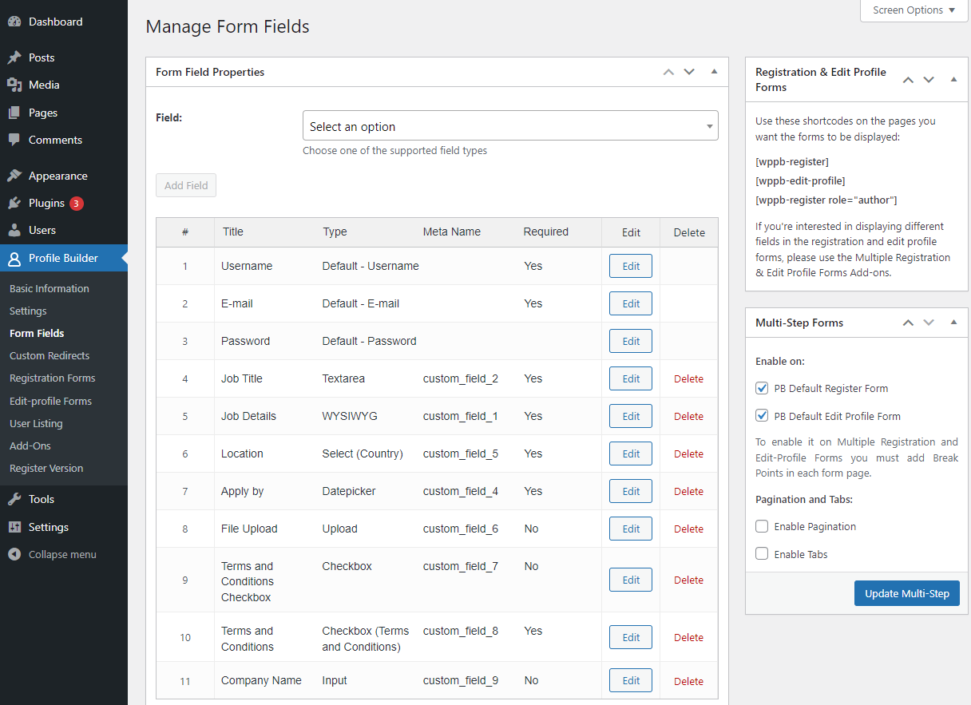Click the Add Field button
Viewport: 971px width, 705px height.
coord(186,185)
